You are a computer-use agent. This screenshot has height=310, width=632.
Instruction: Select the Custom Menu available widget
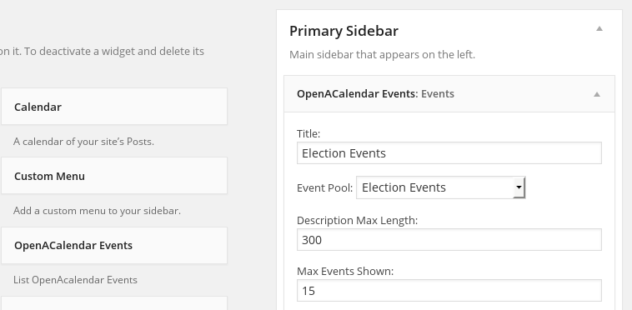(x=114, y=176)
